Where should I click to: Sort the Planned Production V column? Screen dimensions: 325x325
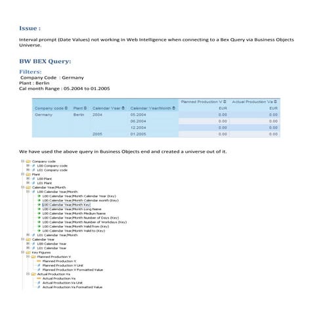(225, 102)
